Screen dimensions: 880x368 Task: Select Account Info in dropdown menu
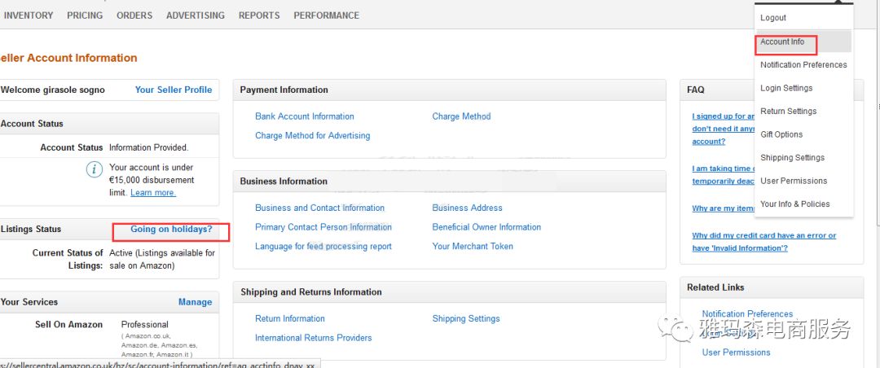[x=782, y=42]
